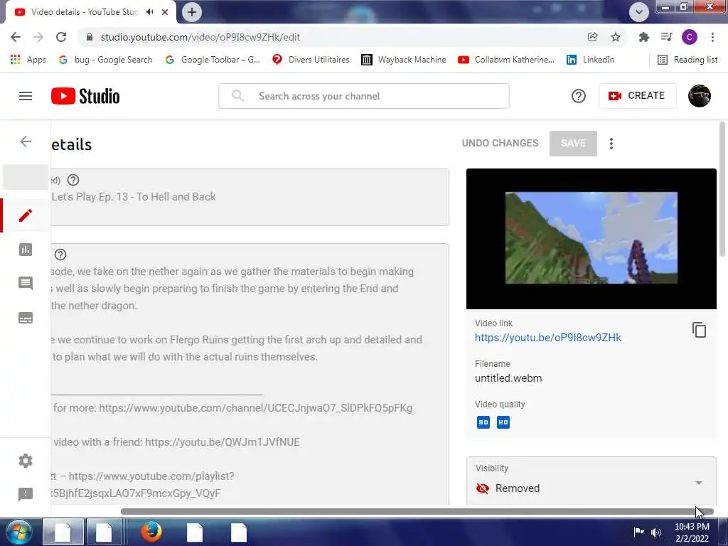
Task: Click the YouTube Studio logo
Action: (85, 96)
